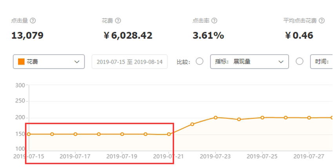Select the chart point for 2019-07-27
333x167 pixels.
click(309, 117)
